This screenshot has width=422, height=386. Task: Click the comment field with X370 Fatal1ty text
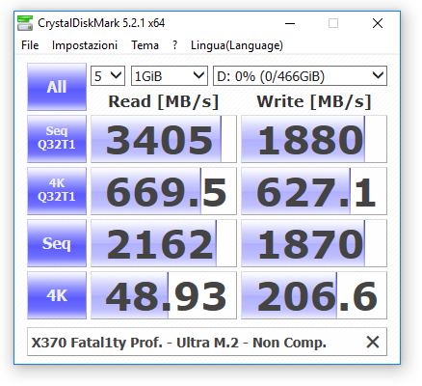point(207,342)
